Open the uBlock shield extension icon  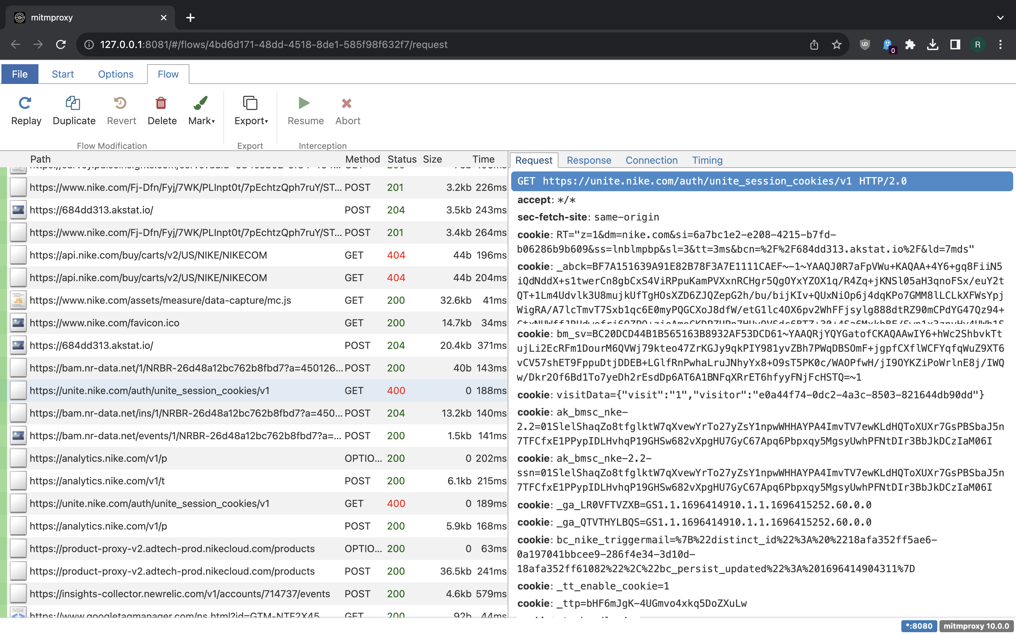point(865,44)
